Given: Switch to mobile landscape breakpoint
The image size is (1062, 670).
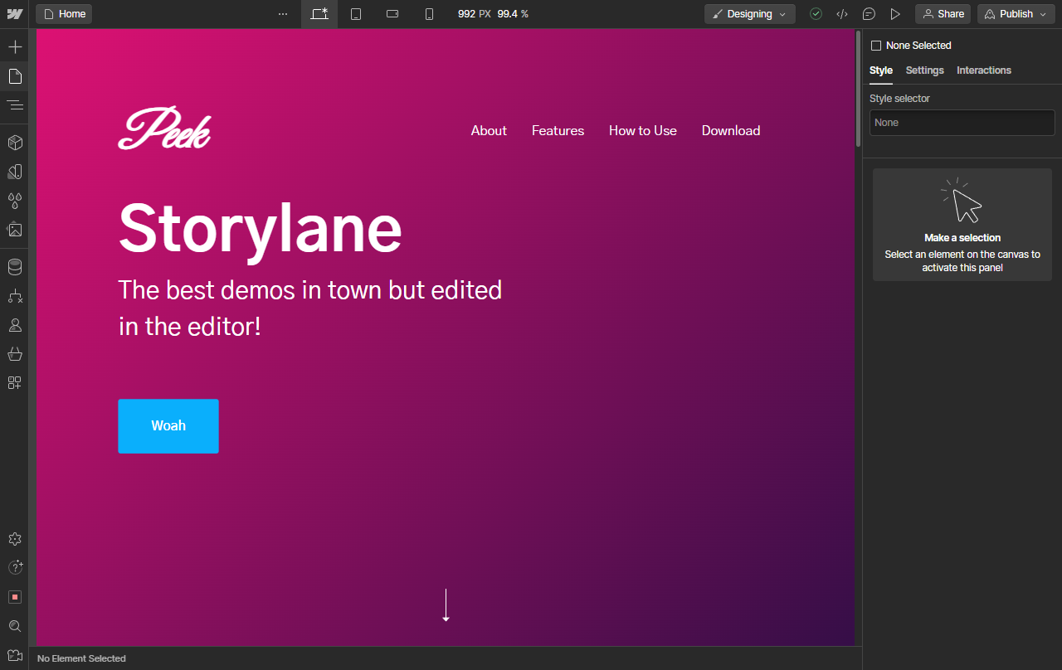Looking at the screenshot, I should tap(392, 14).
